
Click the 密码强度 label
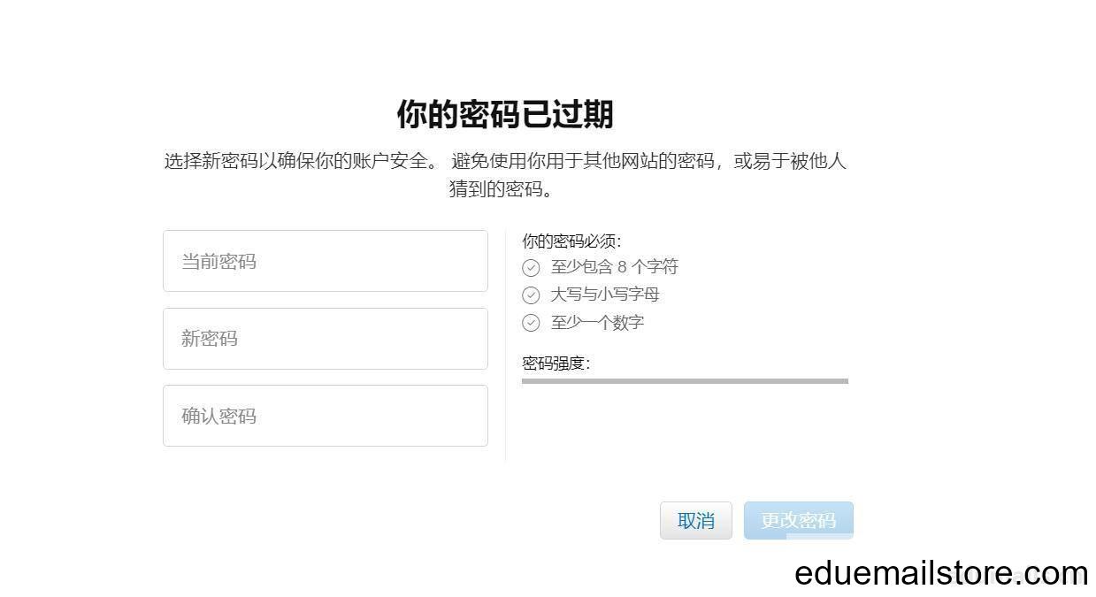(556, 364)
